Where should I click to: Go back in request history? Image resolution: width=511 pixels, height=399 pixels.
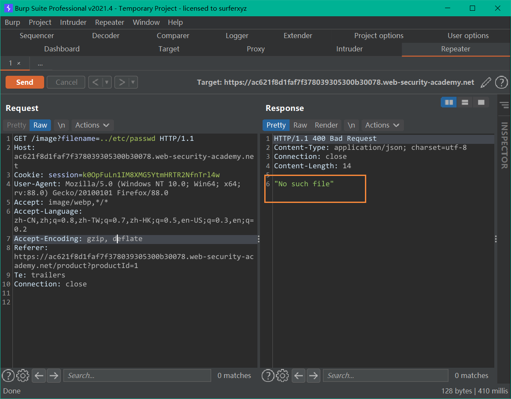pos(95,82)
